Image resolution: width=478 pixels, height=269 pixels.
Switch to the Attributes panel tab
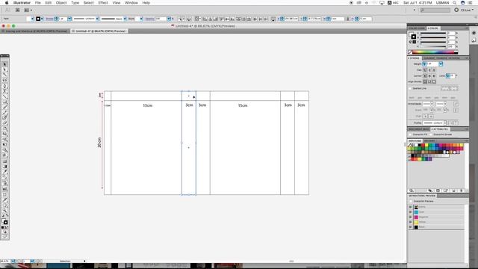(x=440, y=129)
